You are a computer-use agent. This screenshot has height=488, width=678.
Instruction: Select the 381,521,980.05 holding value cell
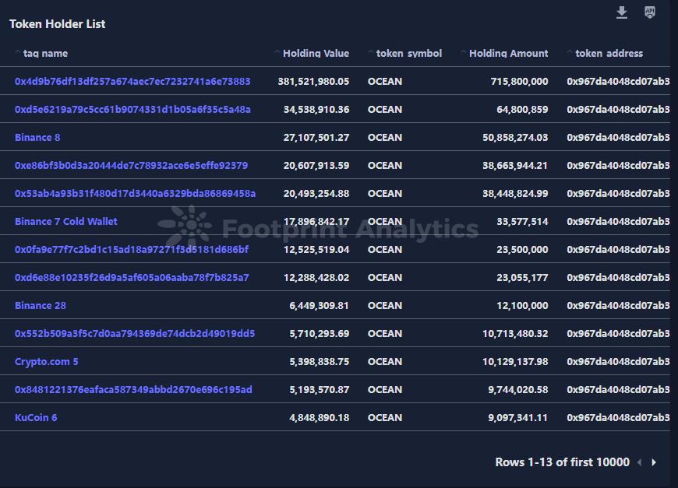click(x=313, y=82)
